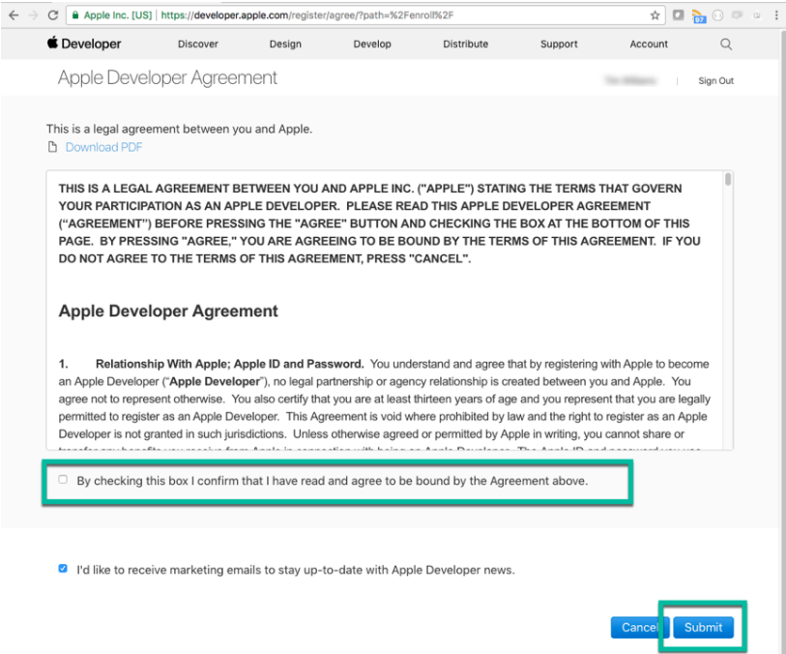Click the secure site lock icon
The height and width of the screenshot is (654, 786).
pyautogui.click(x=75, y=15)
